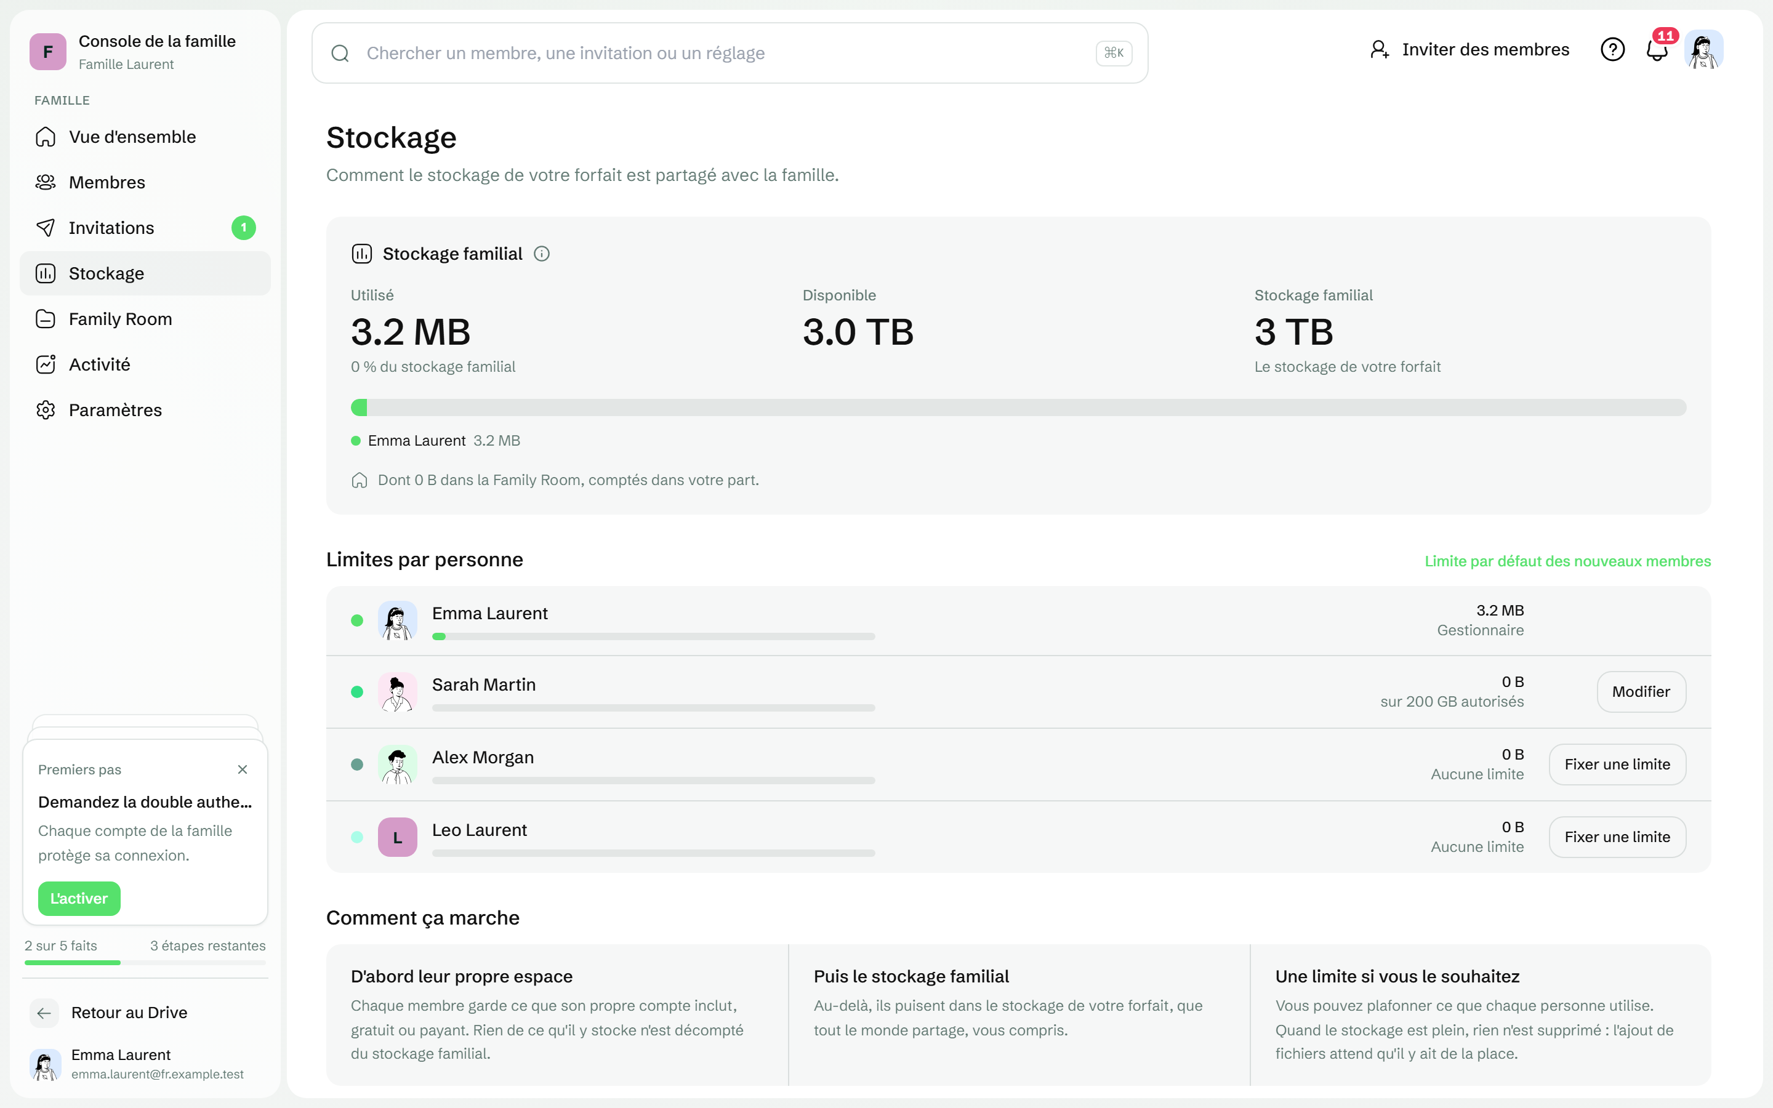This screenshot has height=1108, width=1773.
Task: Click the family storage usage bar
Action: tap(1018, 407)
